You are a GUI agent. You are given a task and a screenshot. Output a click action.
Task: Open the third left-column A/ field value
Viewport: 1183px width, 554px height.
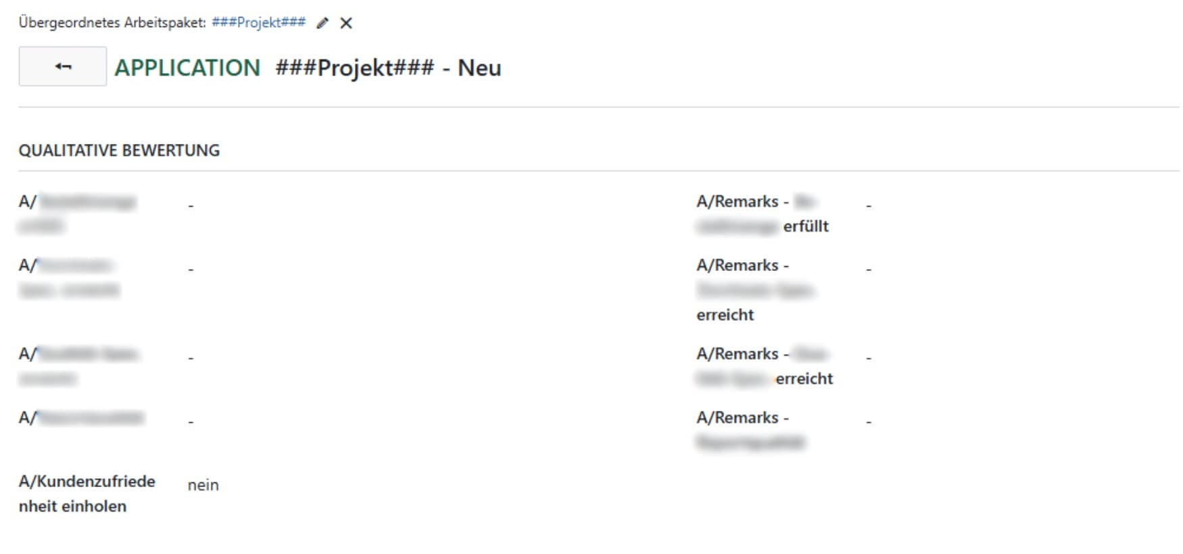click(191, 357)
